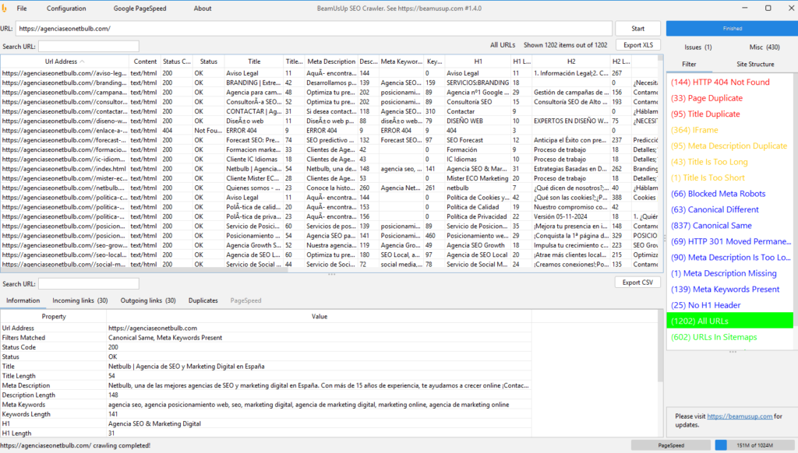Open the File menu
The width and height of the screenshot is (798, 453).
coord(21,9)
